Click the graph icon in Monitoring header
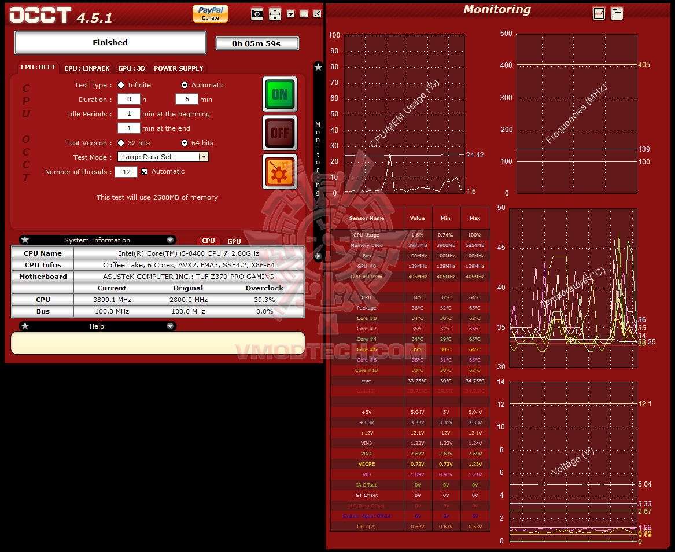The image size is (675, 552). [599, 13]
